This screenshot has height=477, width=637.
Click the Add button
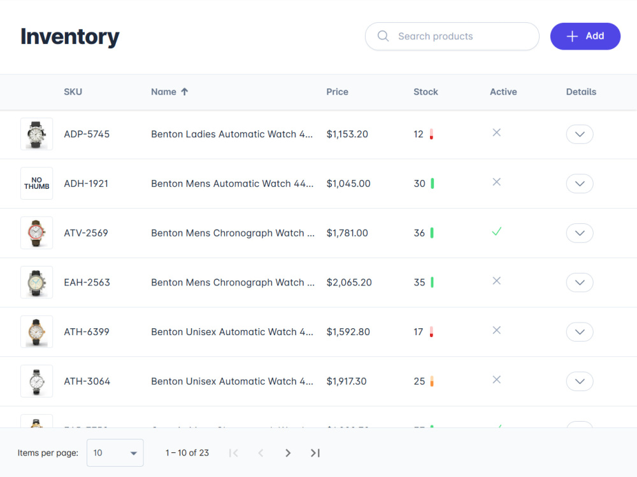[x=585, y=36]
